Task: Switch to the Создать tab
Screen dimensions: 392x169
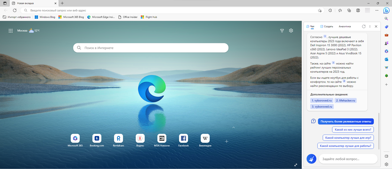Action: [326, 26]
